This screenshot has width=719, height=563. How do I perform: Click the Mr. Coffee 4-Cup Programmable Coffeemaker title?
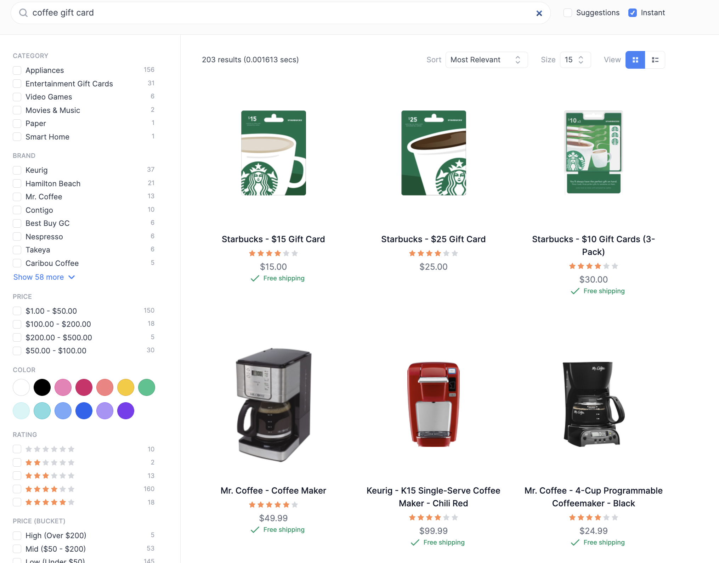tap(594, 497)
